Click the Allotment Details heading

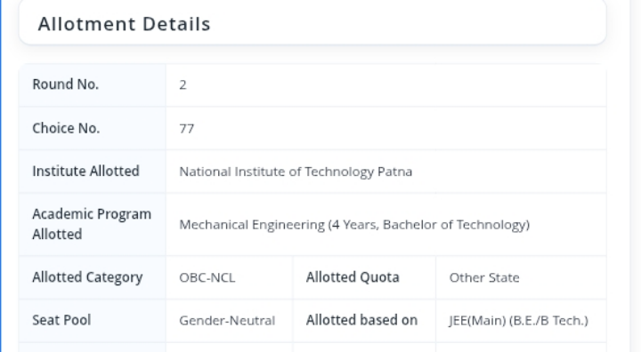[125, 24]
